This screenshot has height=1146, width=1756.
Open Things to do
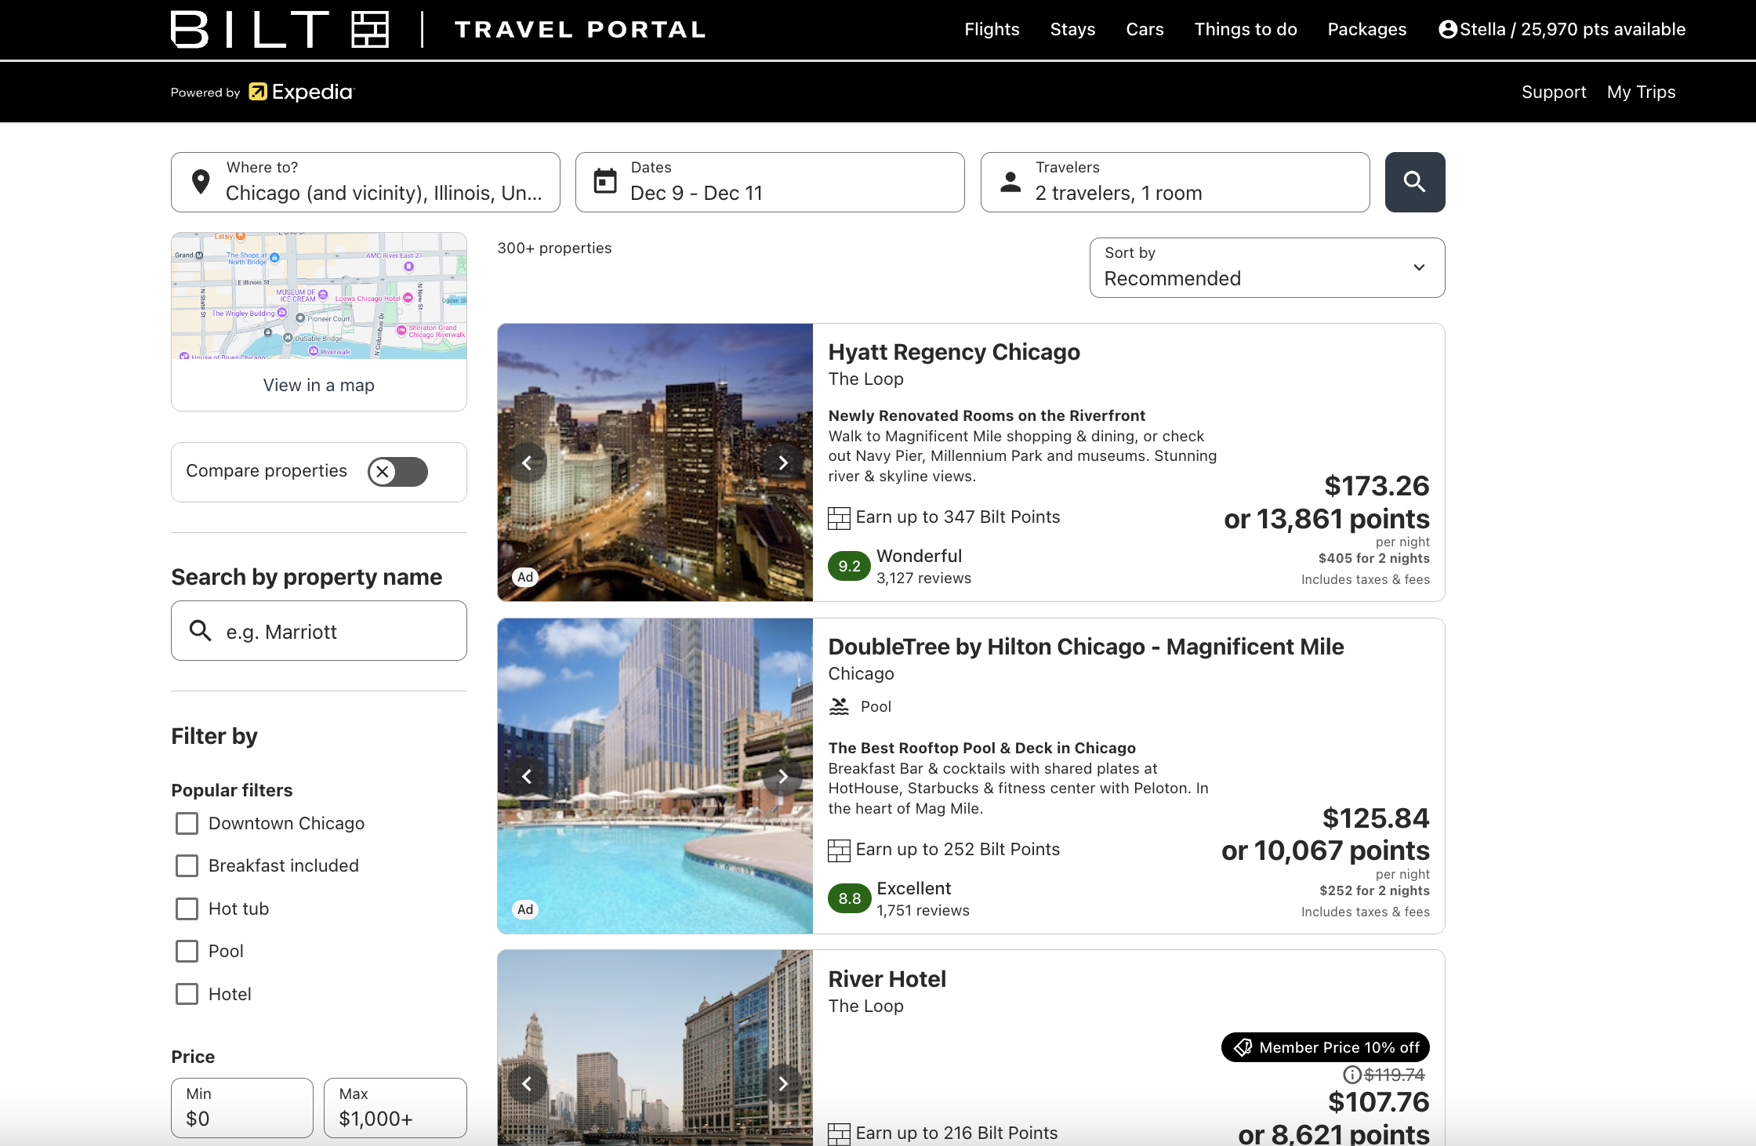[1245, 29]
